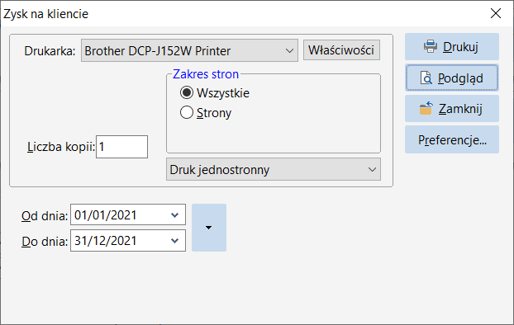Screen dimensions: 514x325
Task: Click the blue date range preset arrow button
Action: (x=209, y=228)
